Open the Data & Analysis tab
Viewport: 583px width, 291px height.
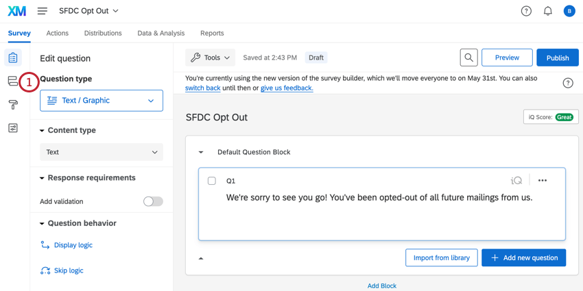click(x=160, y=33)
